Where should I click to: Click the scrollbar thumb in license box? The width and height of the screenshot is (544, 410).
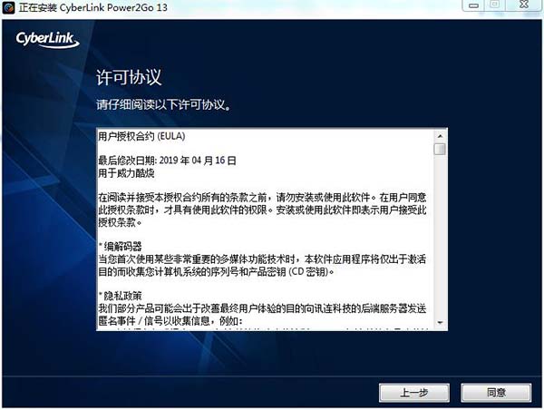click(x=440, y=149)
